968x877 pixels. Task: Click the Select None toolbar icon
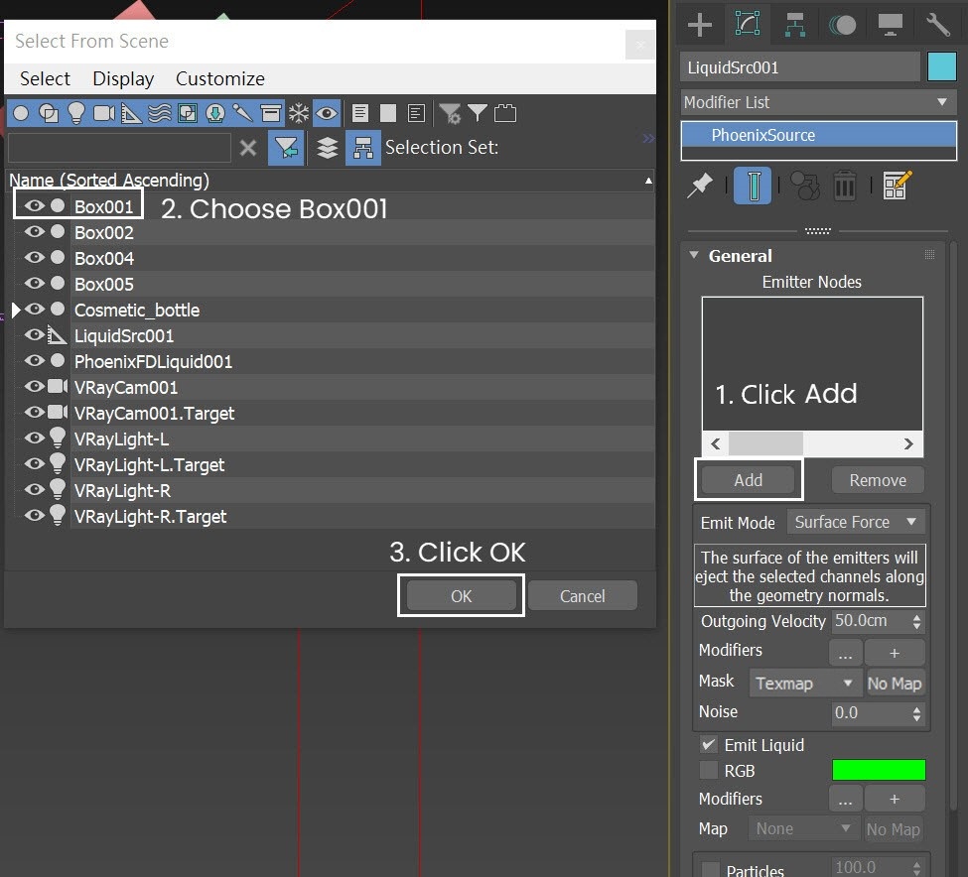(387, 113)
